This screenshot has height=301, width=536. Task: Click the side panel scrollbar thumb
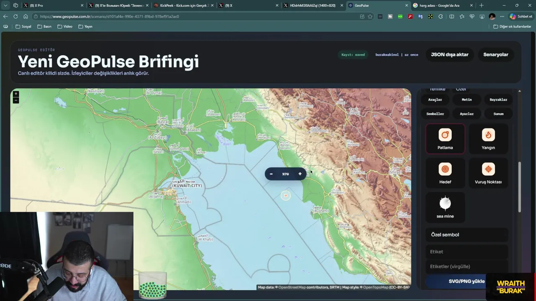coord(520,187)
